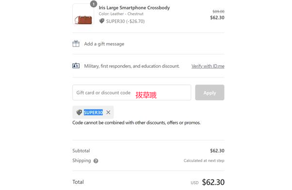Click the Subtotal label
292x190 pixels.
click(81, 151)
